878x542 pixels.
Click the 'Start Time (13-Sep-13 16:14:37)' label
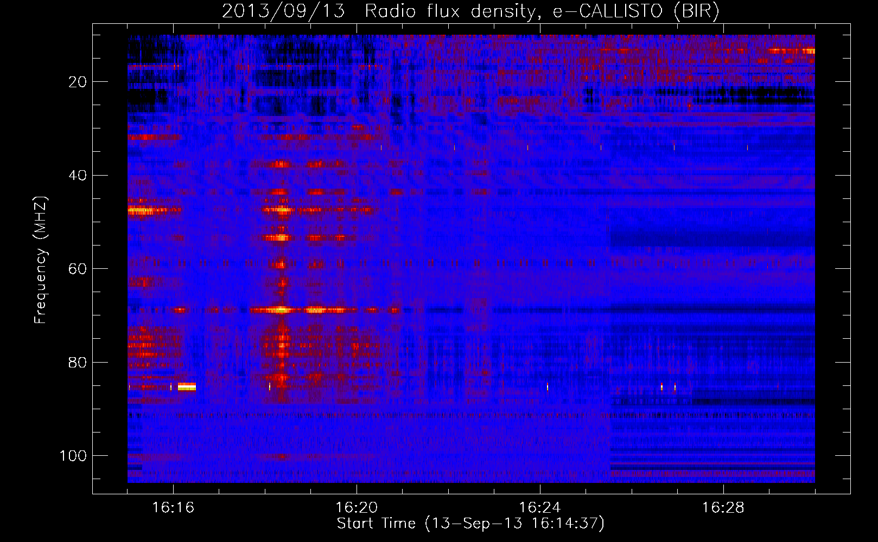470,524
